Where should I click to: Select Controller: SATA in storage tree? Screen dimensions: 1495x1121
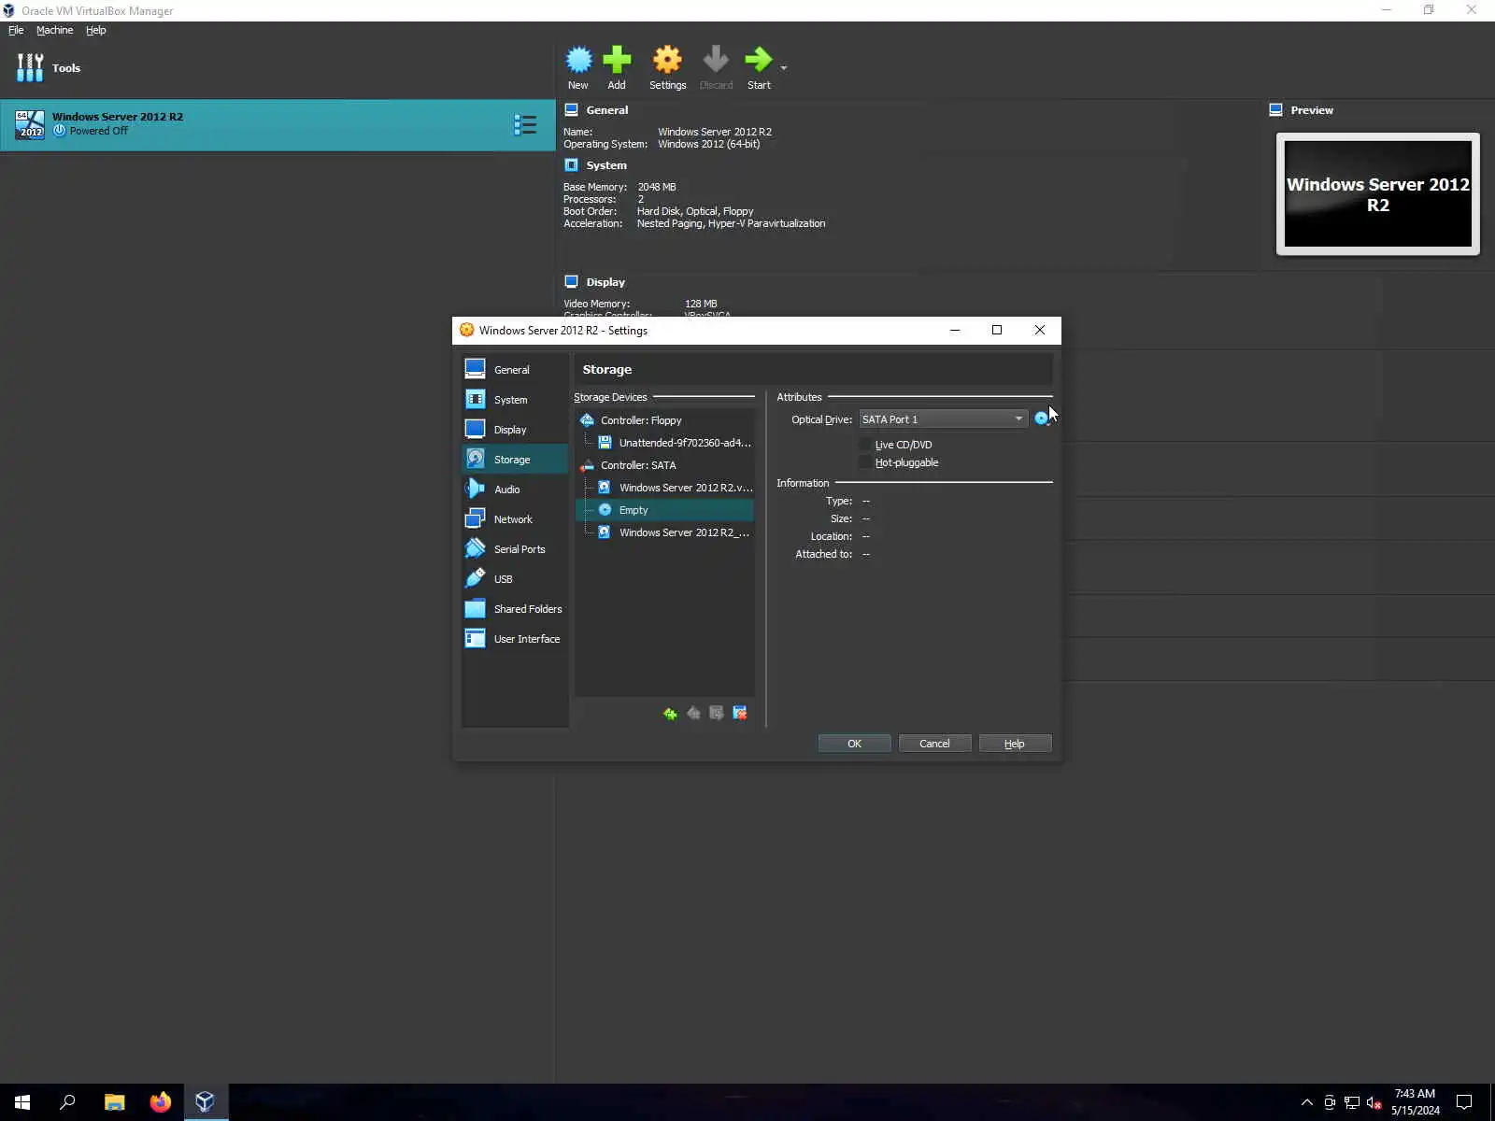(664, 465)
